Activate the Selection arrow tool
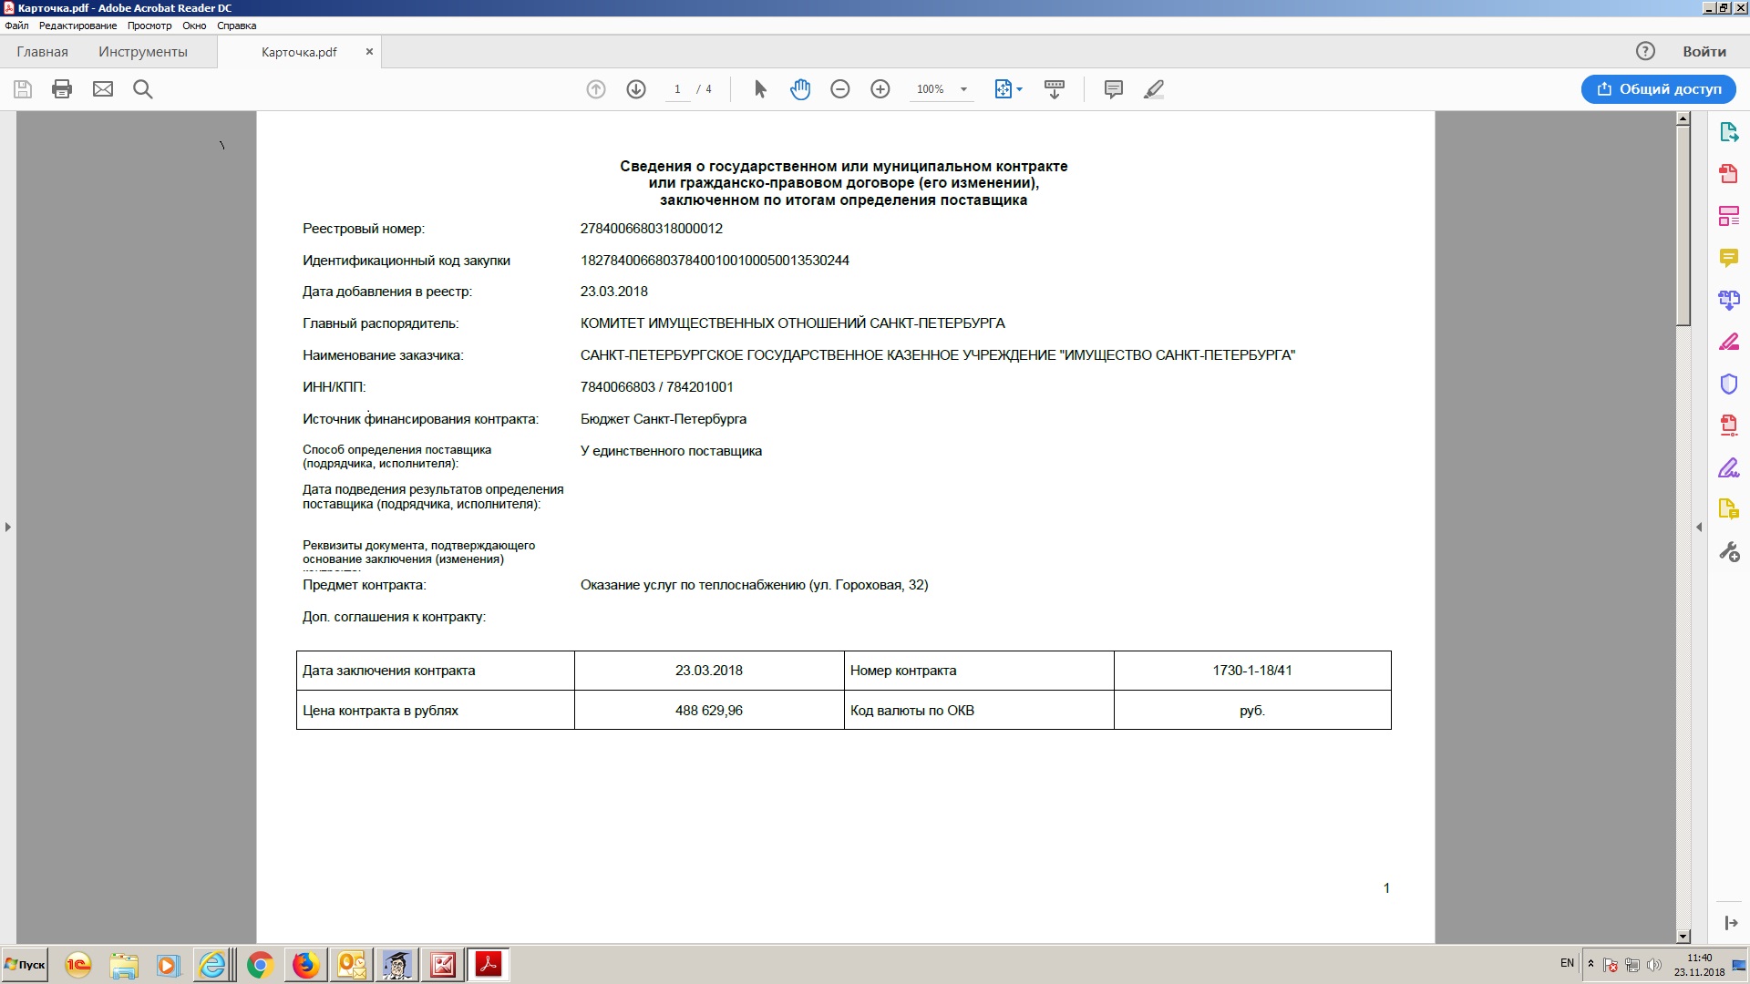 point(760,89)
